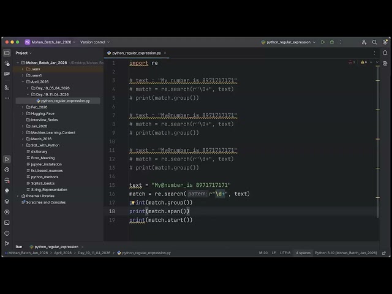
Task: Open the Structure tool window icon
Action: pyautogui.click(x=7, y=88)
